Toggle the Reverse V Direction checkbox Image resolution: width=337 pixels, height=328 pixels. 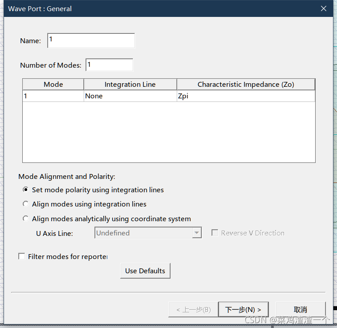[215, 233]
